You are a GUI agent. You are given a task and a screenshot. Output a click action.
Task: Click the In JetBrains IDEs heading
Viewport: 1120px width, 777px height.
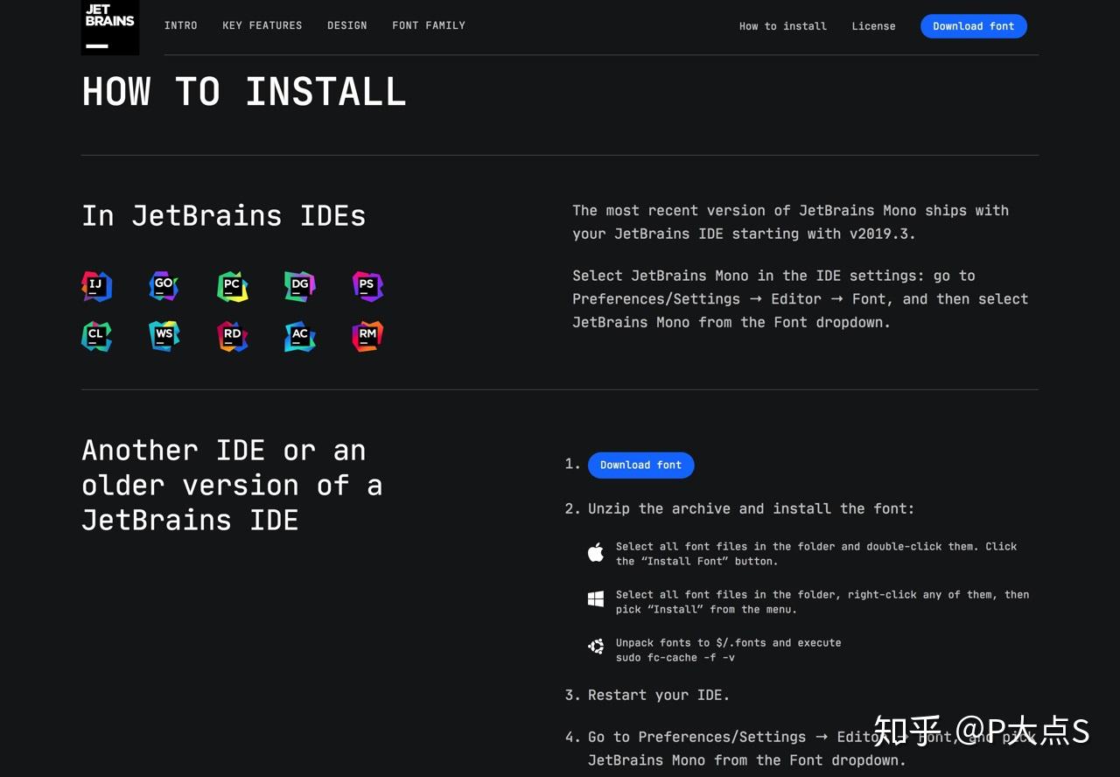click(224, 216)
